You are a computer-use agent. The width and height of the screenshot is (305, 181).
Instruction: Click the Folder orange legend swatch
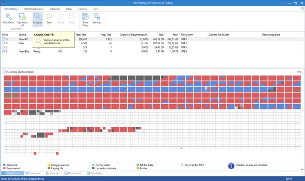click(138, 168)
